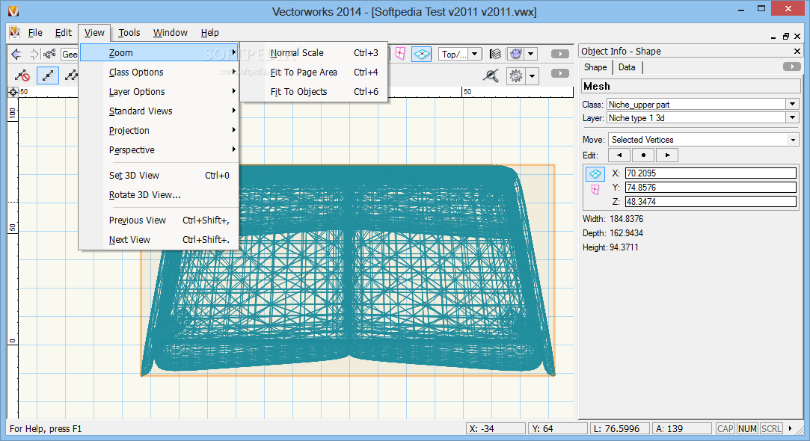Click grey arrow utility button on tool bar
This screenshot has width=810, height=441.
click(560, 73)
